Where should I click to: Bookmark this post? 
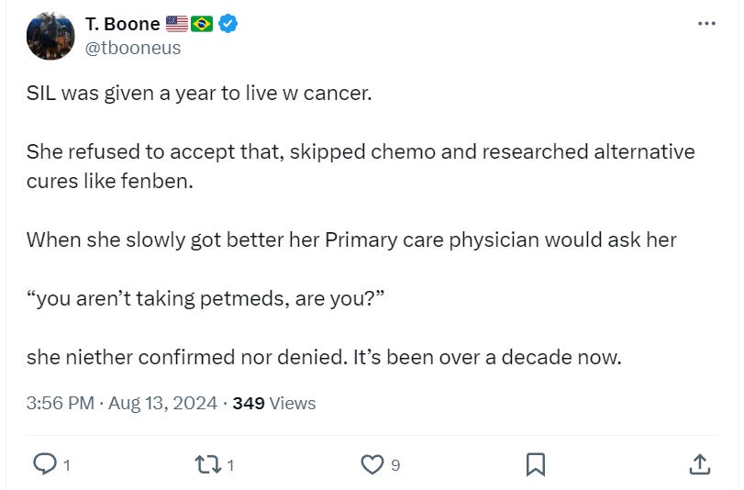tap(536, 464)
